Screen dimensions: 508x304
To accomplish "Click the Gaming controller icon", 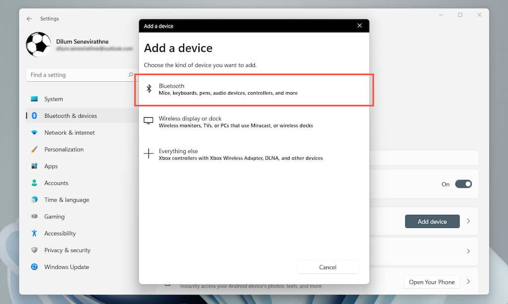I will click(34, 216).
